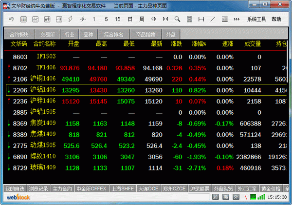The height and width of the screenshot is (205, 292).
Task: Open the 中金所CFFEX bottom tab
Action: click(x=91, y=189)
